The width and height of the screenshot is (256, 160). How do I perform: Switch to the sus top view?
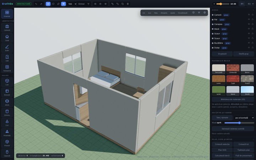click(150, 13)
